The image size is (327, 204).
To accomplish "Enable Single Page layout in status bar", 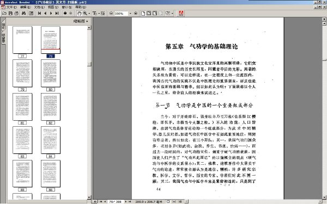I will click(168, 201).
